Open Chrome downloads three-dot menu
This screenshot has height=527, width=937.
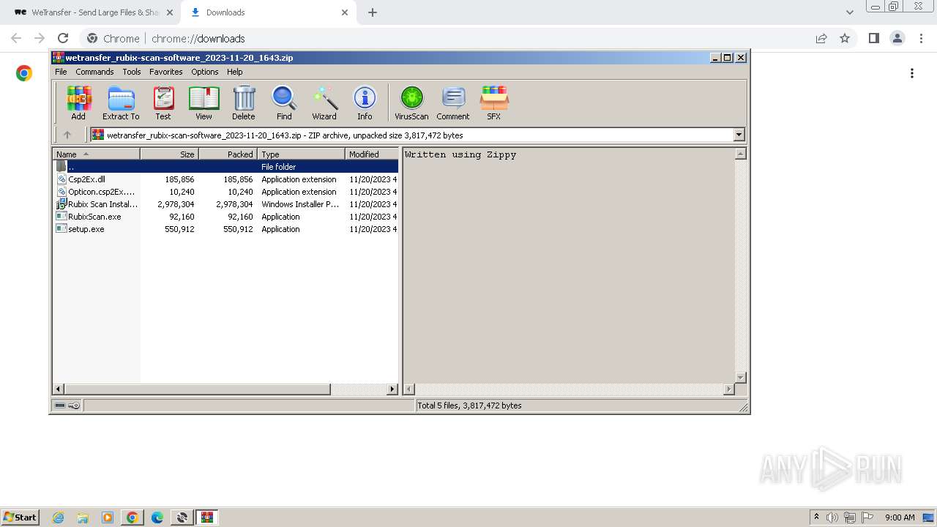point(912,73)
